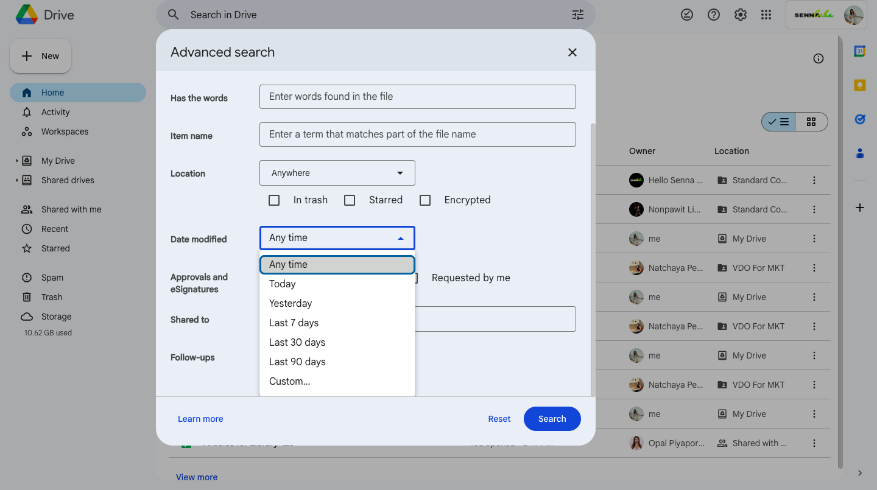Collapse the Date modified dropdown
Viewport: 877px width, 490px height.
(337, 238)
